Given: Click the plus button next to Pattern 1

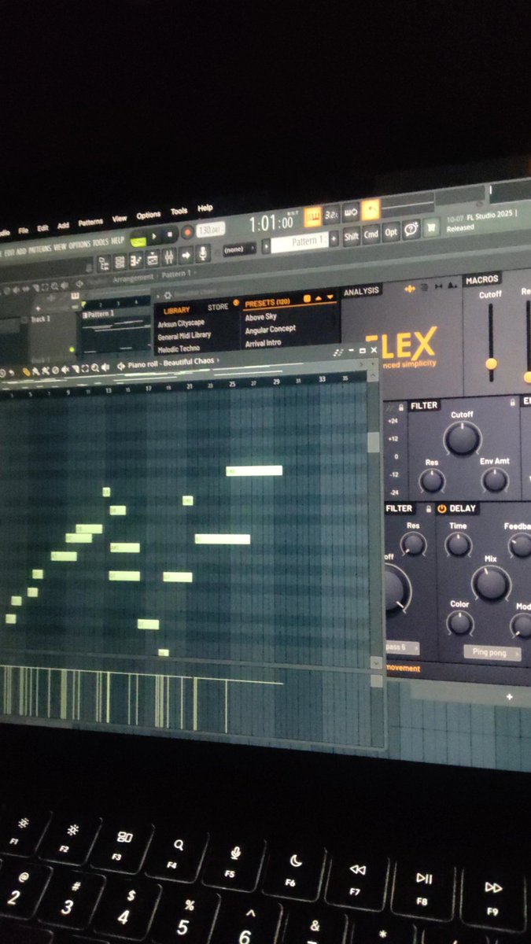Looking at the screenshot, I should (x=334, y=238).
